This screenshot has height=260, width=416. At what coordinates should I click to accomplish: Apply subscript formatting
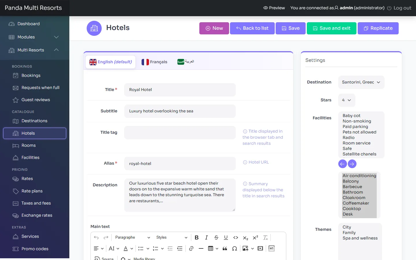(246, 237)
